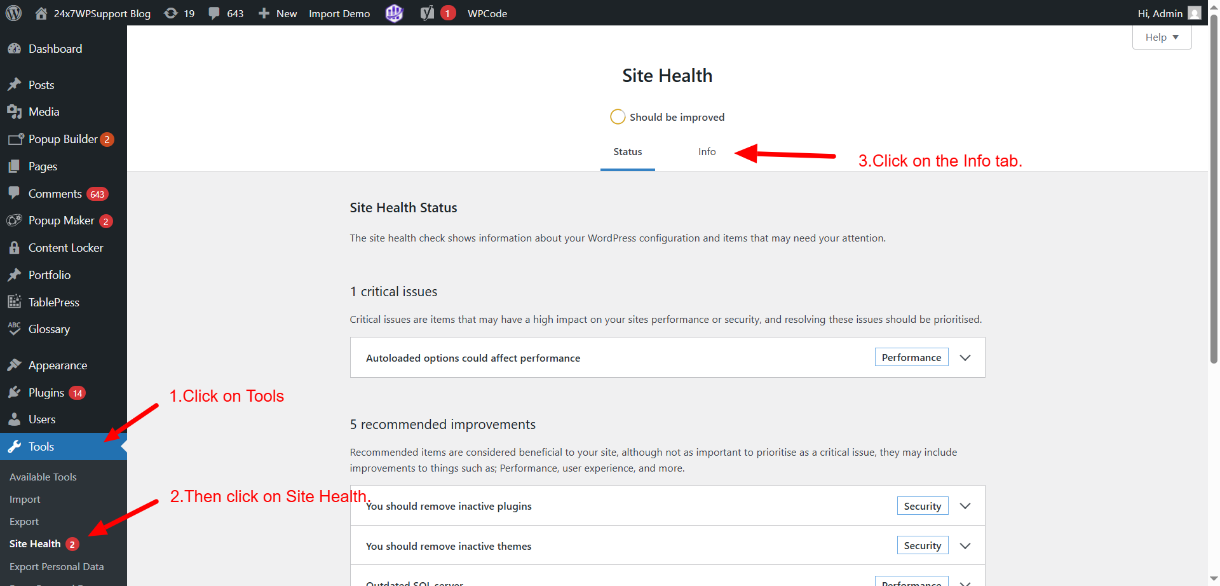Click the New label in admin bar
The height and width of the screenshot is (586, 1220).
(287, 13)
